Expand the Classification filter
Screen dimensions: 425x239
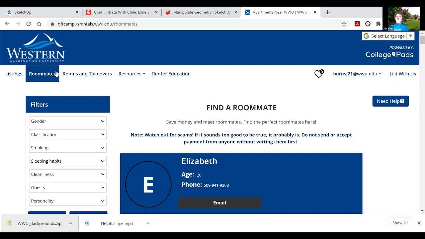(68, 134)
